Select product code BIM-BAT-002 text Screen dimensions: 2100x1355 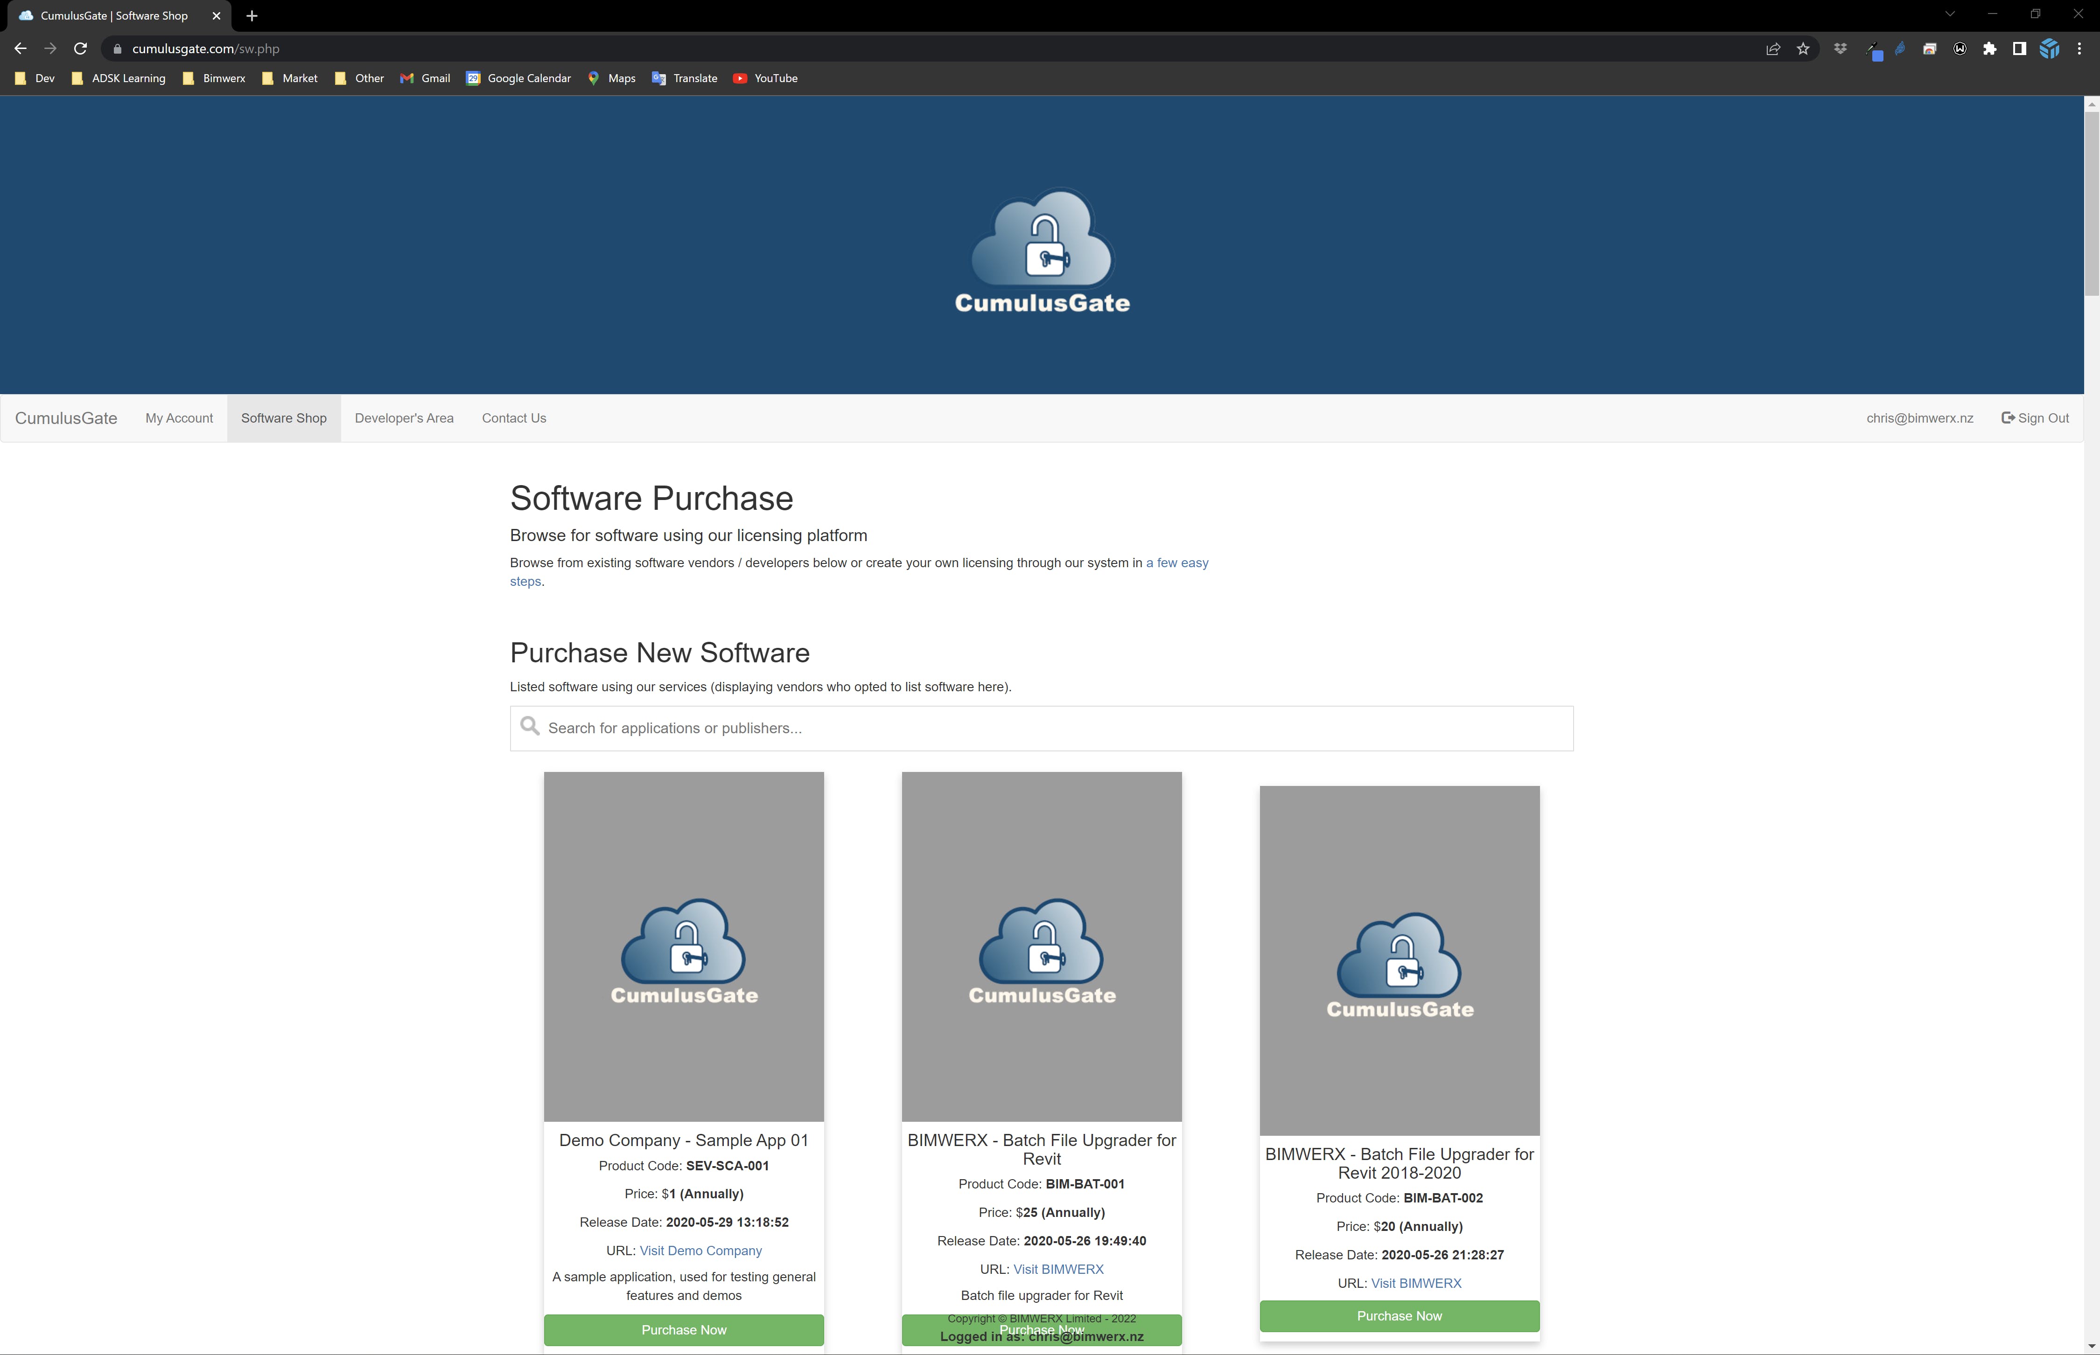pos(1442,1198)
